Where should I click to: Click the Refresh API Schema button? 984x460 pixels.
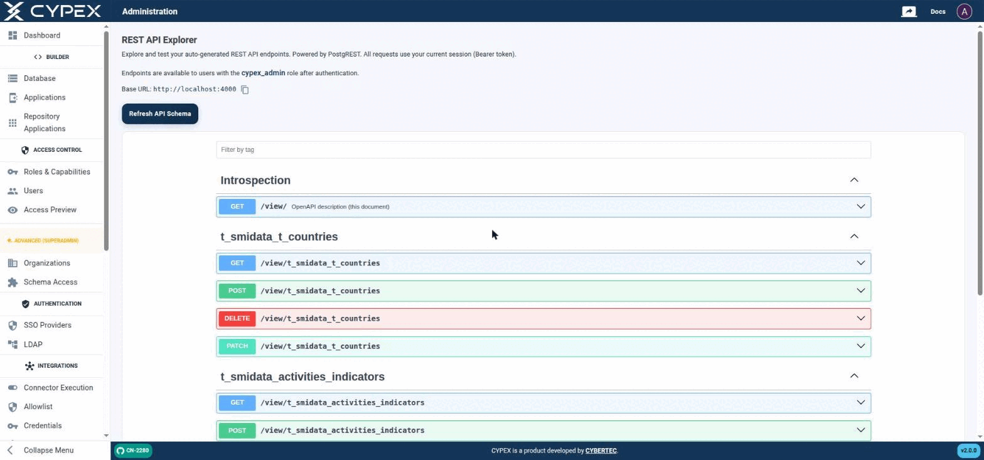click(x=160, y=114)
